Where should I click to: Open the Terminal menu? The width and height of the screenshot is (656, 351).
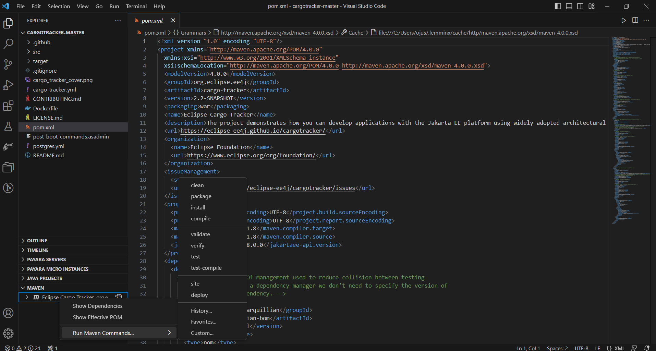136,6
